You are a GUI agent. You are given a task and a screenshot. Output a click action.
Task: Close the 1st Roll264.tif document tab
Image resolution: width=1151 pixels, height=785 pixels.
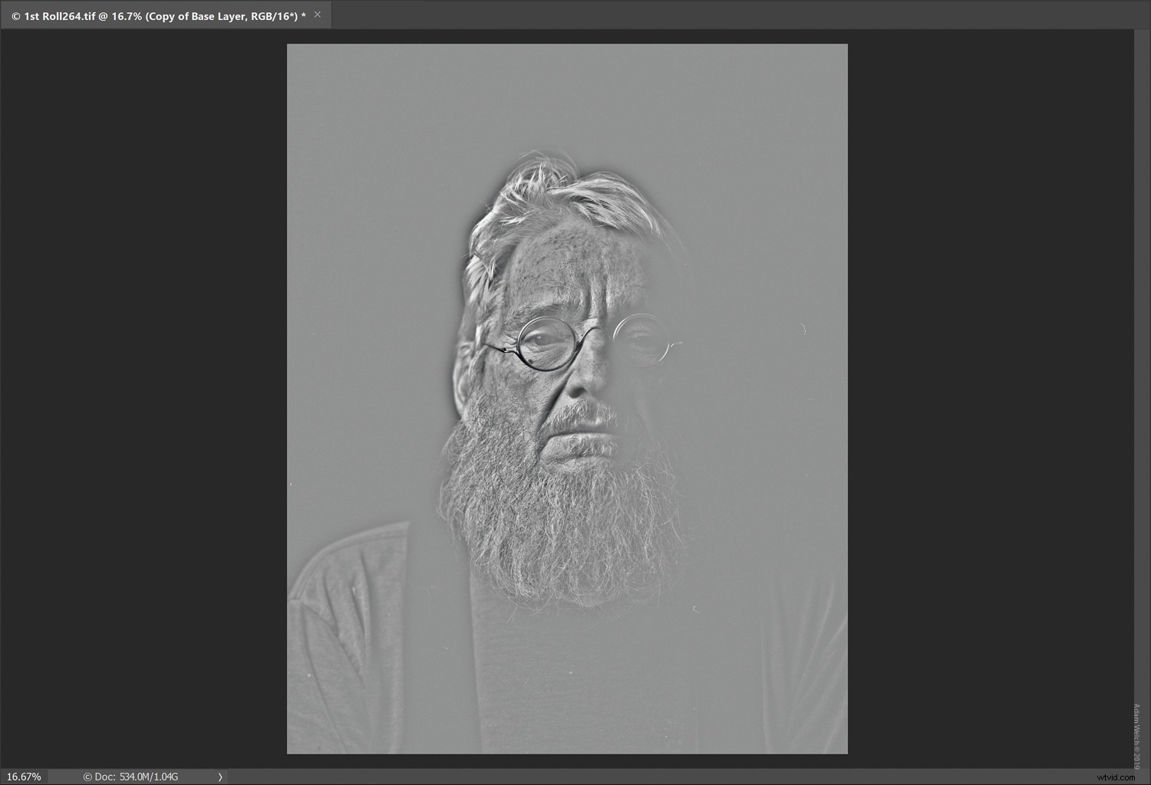tap(318, 15)
